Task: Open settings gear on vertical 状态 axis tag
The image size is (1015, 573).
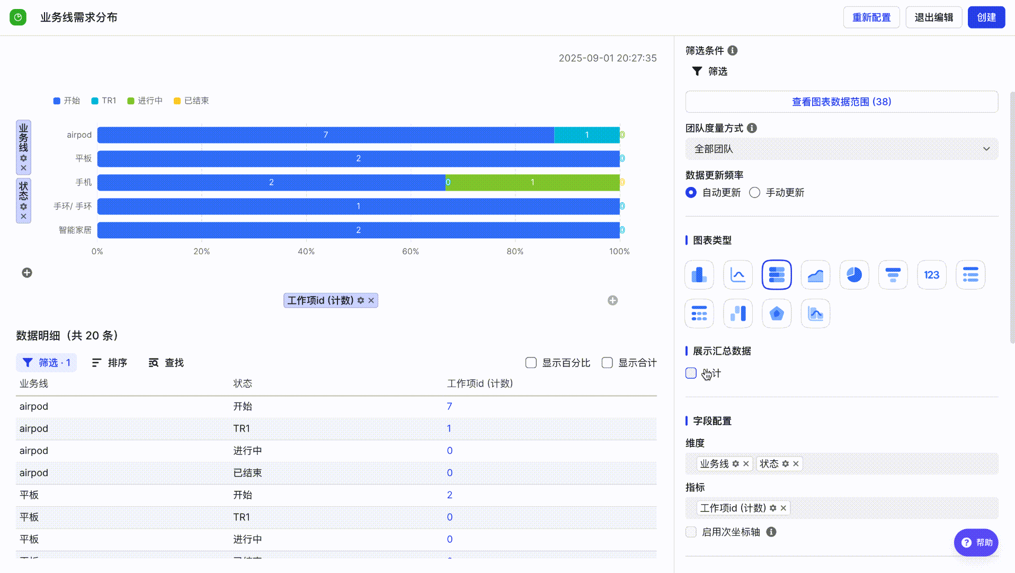Action: pos(23,207)
